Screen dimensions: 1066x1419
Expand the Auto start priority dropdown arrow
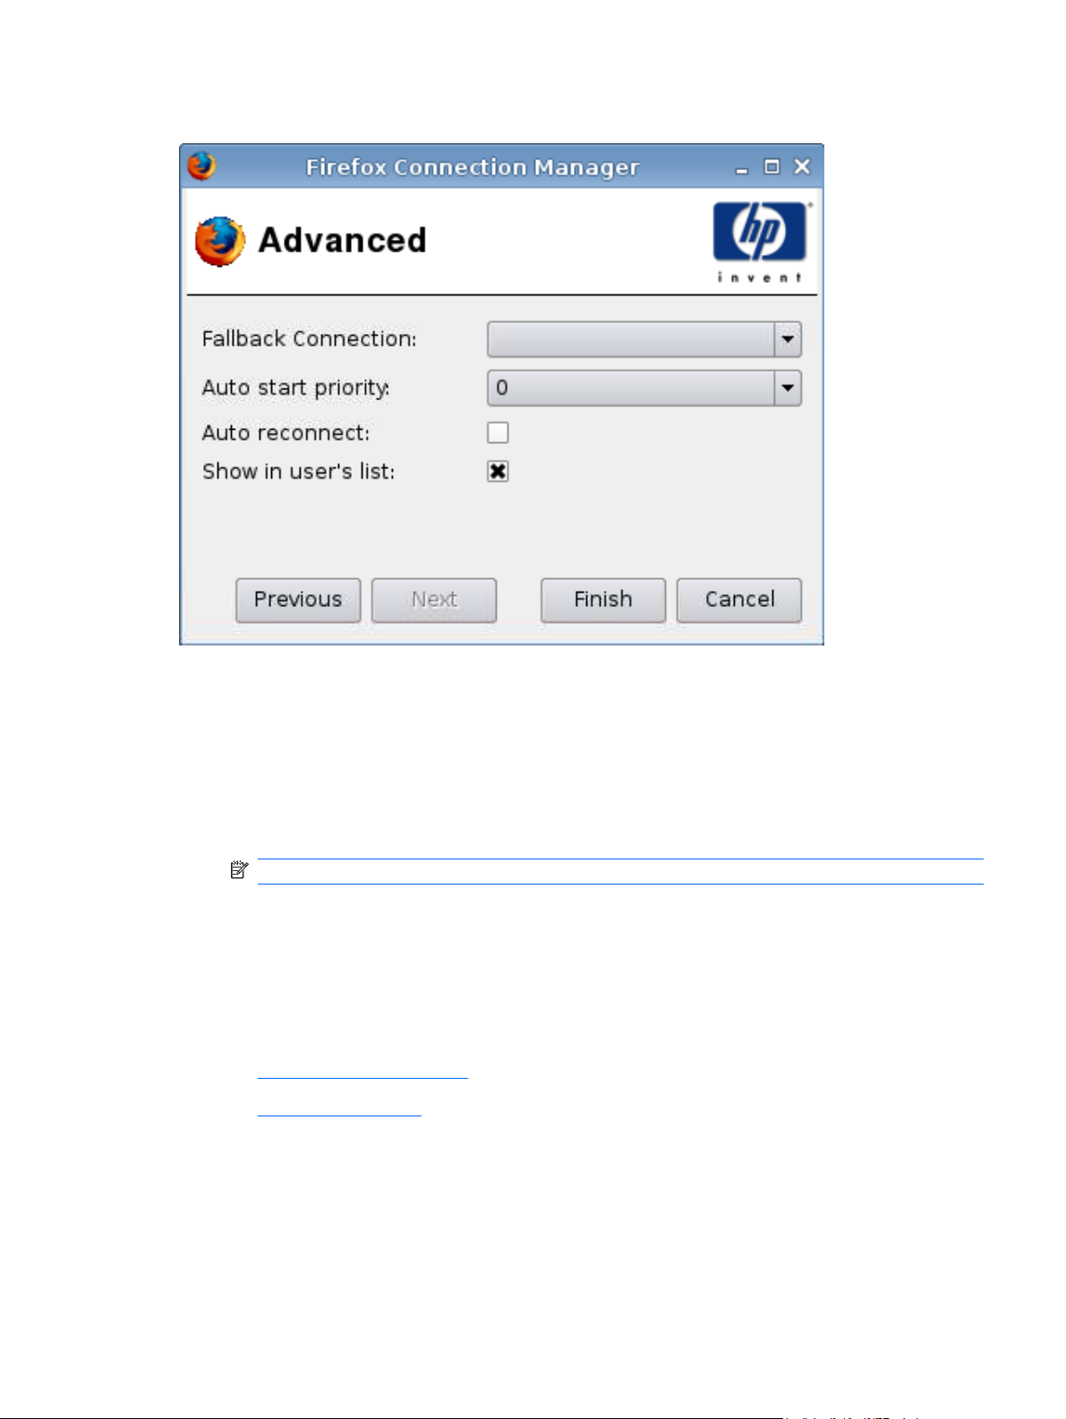788,388
